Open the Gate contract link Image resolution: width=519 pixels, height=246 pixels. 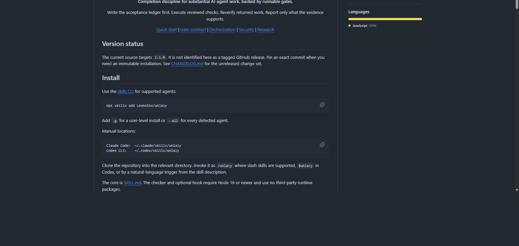[x=193, y=30]
